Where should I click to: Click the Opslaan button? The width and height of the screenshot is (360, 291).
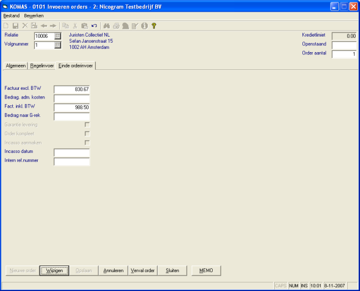pos(84,270)
